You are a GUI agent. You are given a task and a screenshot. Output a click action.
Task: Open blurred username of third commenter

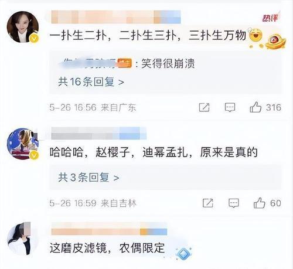pos(109,229)
